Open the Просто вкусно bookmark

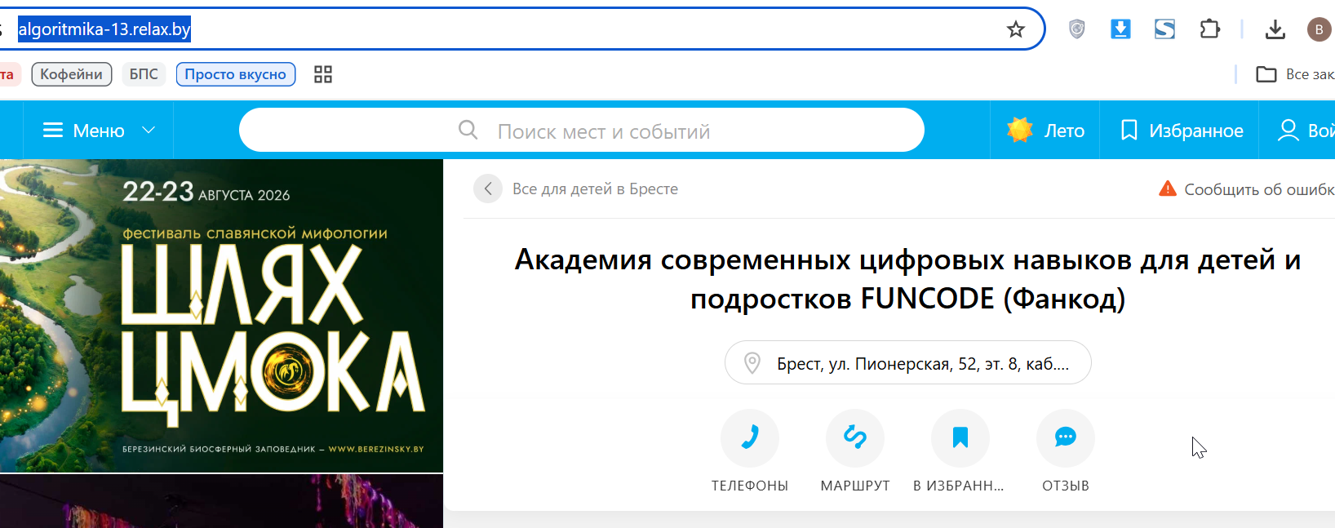tap(236, 74)
